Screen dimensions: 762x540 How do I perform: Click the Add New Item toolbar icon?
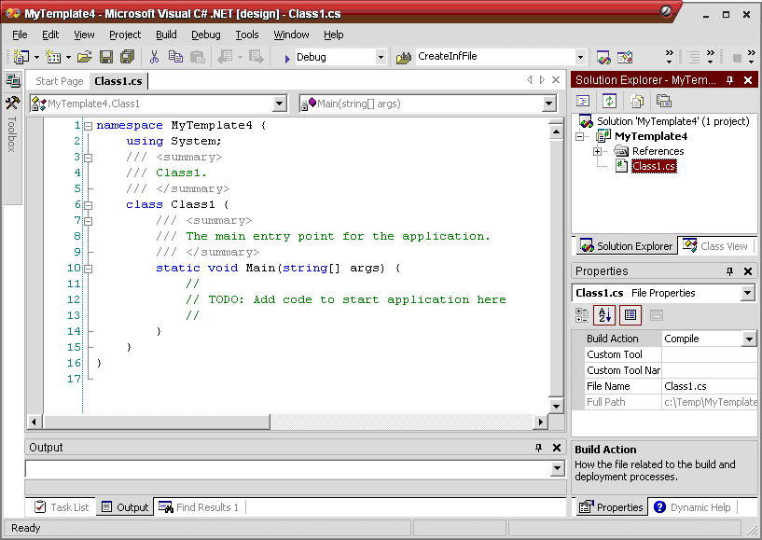[53, 57]
